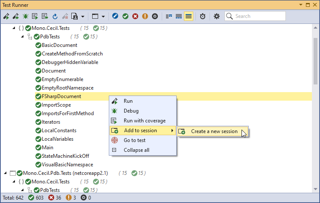Click the debug tests bug icon in toolbar
This screenshot has width=320, height=203.
[x=25, y=16]
